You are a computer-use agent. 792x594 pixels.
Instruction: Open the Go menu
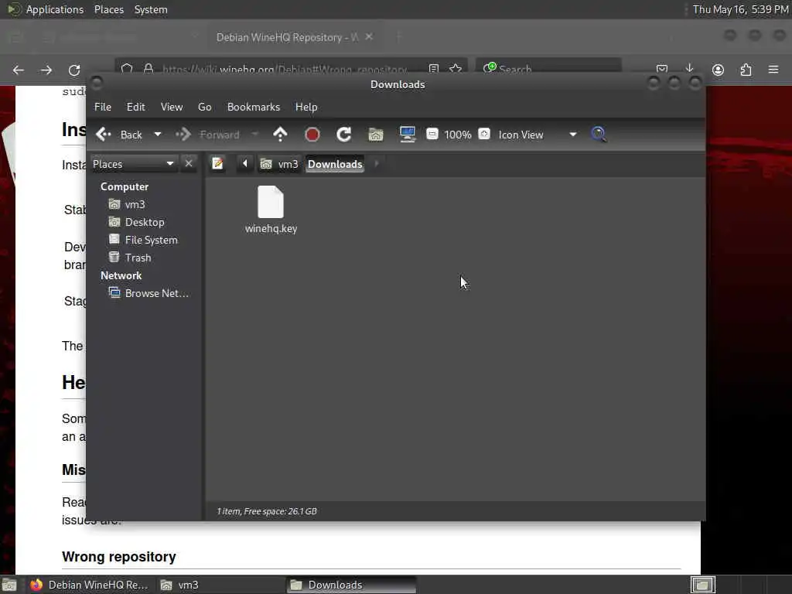click(204, 107)
